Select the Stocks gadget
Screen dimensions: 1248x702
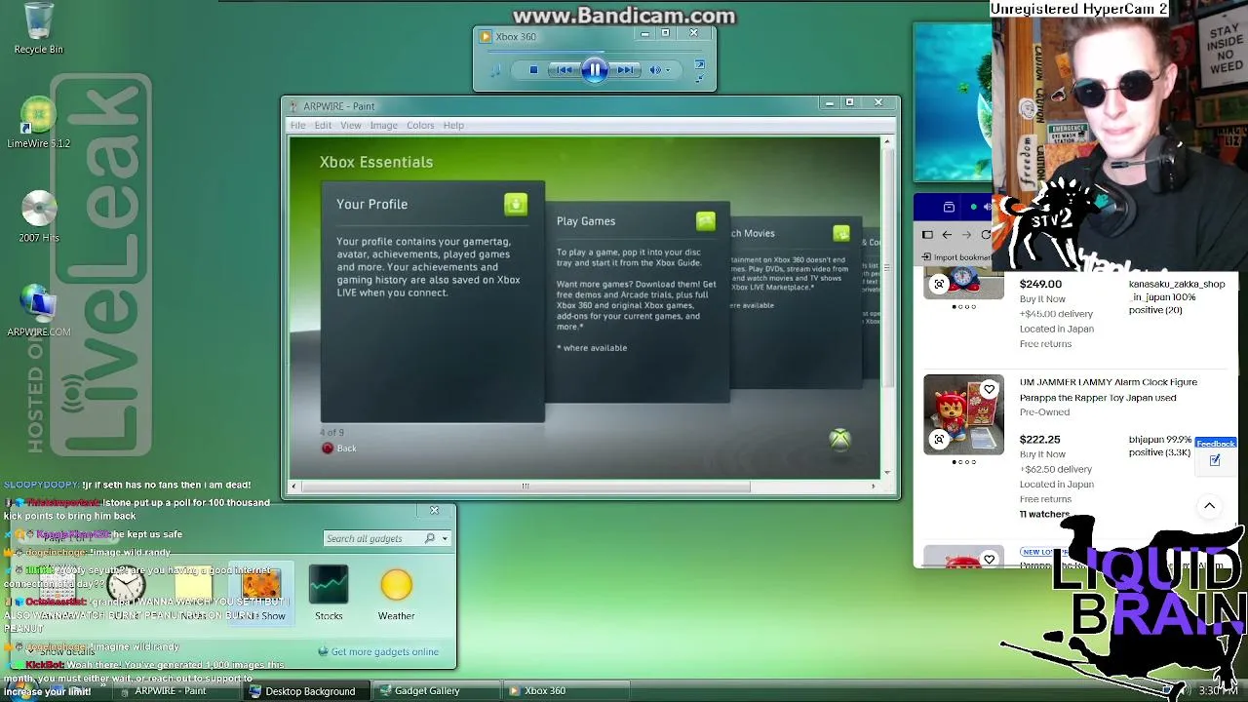click(329, 593)
